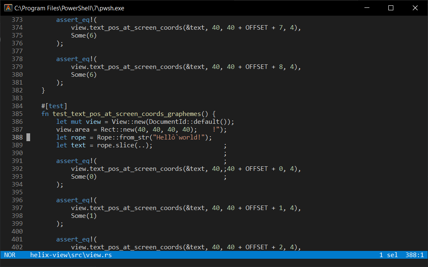428x267 pixels.
Task: Click 'Some(6)' on line 375
Action: 84,35
